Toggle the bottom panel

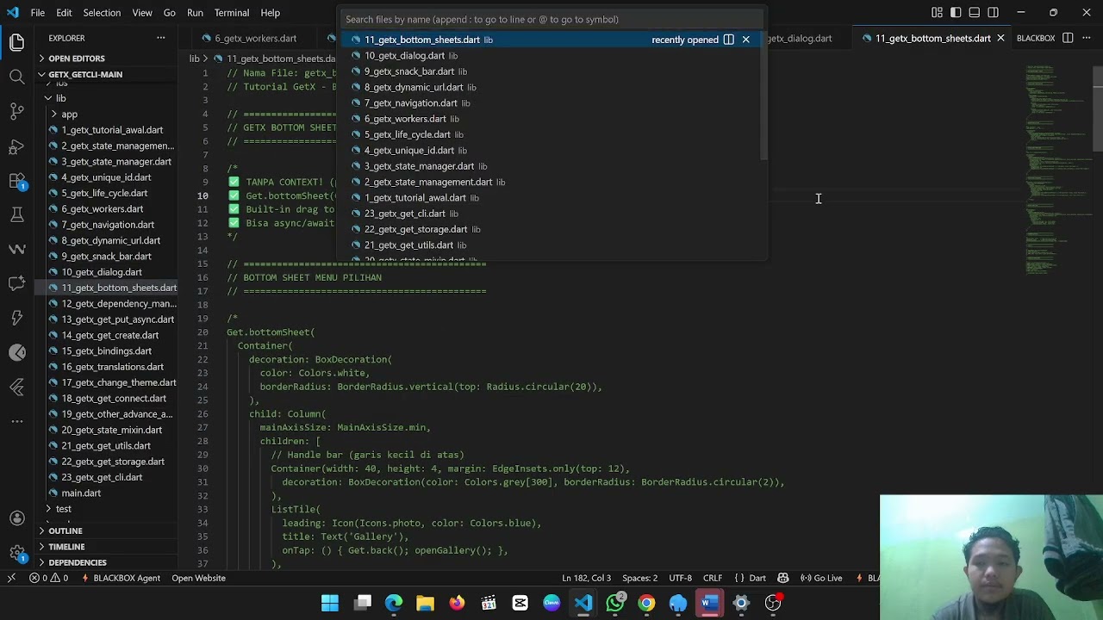point(975,13)
